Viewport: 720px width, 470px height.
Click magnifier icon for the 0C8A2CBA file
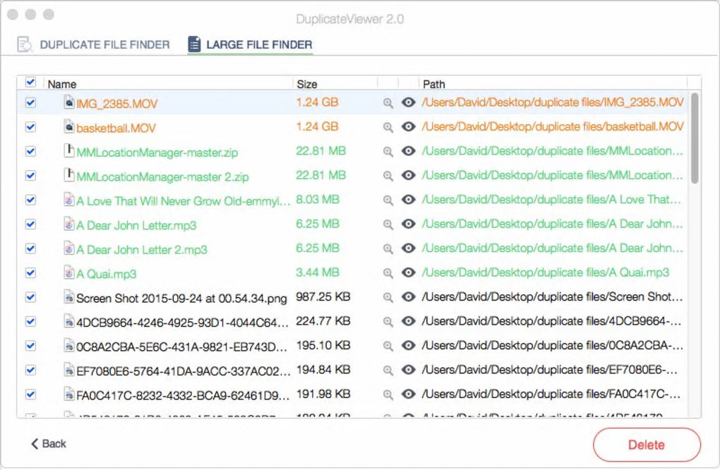click(388, 346)
